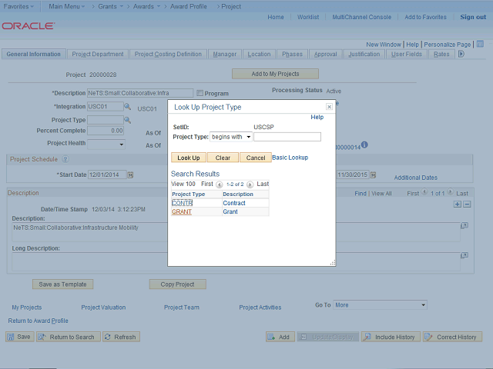Image resolution: width=493 pixels, height=369 pixels.
Task: Open the Start Date calendar picker
Action: [129, 175]
